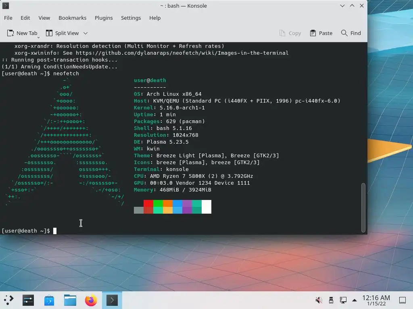Click the New Tab button
This screenshot has height=309, width=413.
click(x=22, y=33)
